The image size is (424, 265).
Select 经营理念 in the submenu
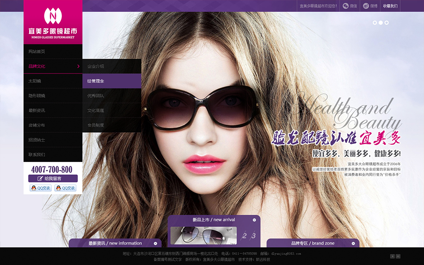[112, 81]
